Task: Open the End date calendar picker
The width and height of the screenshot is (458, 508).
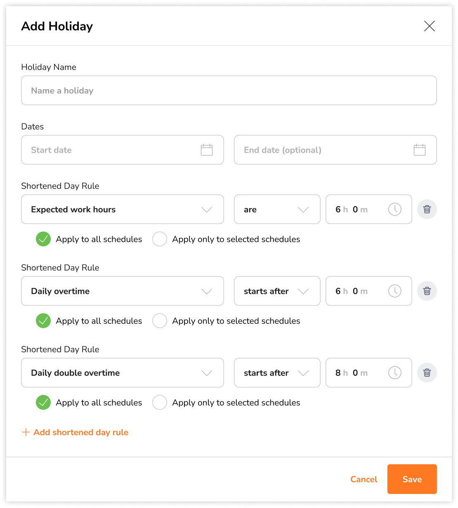Action: 420,150
